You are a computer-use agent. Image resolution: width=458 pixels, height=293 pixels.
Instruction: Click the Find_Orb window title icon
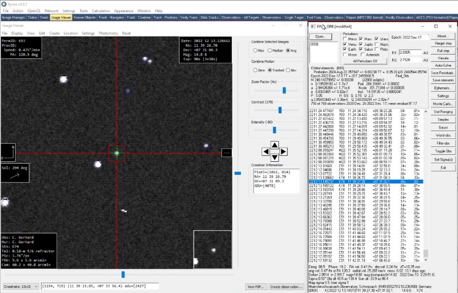[x=313, y=26]
